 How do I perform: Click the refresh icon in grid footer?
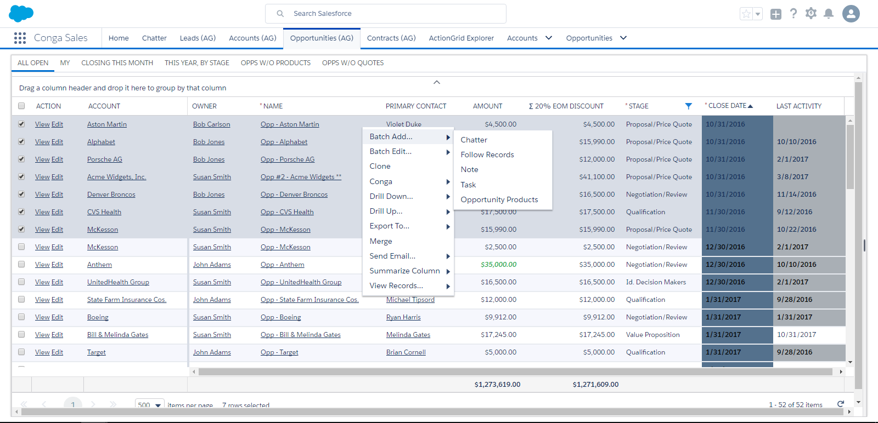coord(840,404)
